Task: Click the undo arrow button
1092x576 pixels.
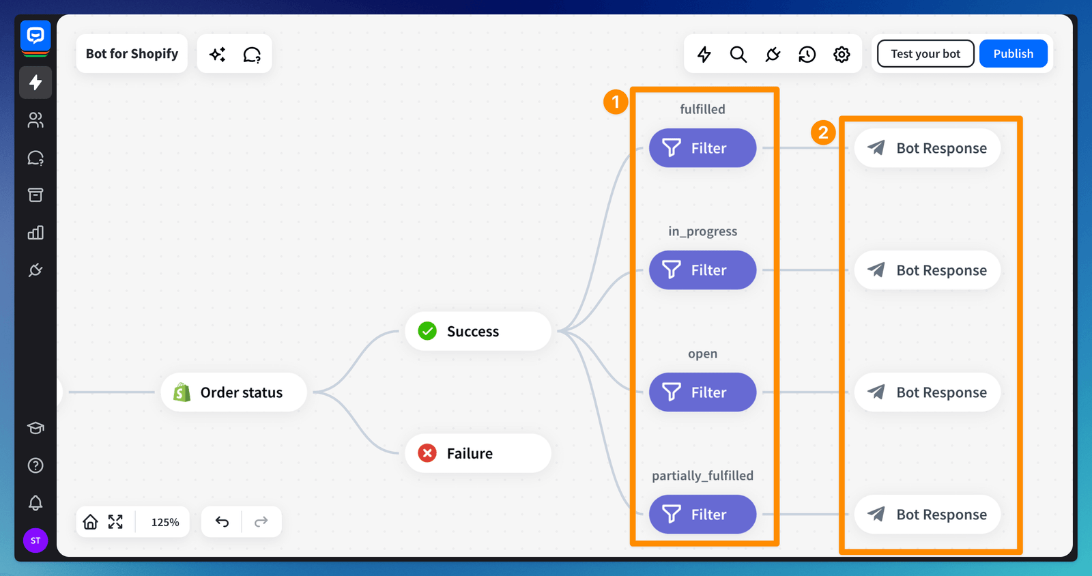Action: pyautogui.click(x=222, y=522)
